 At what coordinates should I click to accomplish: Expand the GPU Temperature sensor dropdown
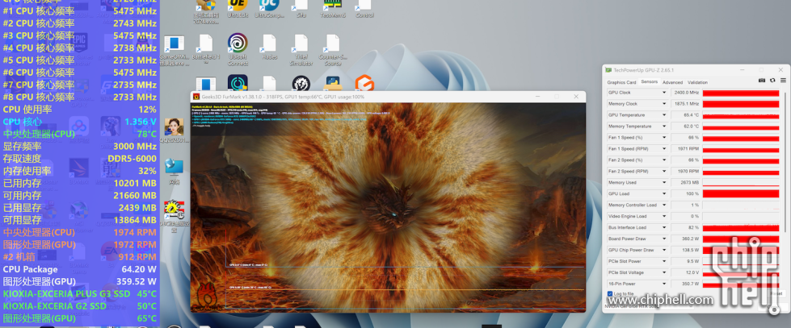pyautogui.click(x=664, y=115)
